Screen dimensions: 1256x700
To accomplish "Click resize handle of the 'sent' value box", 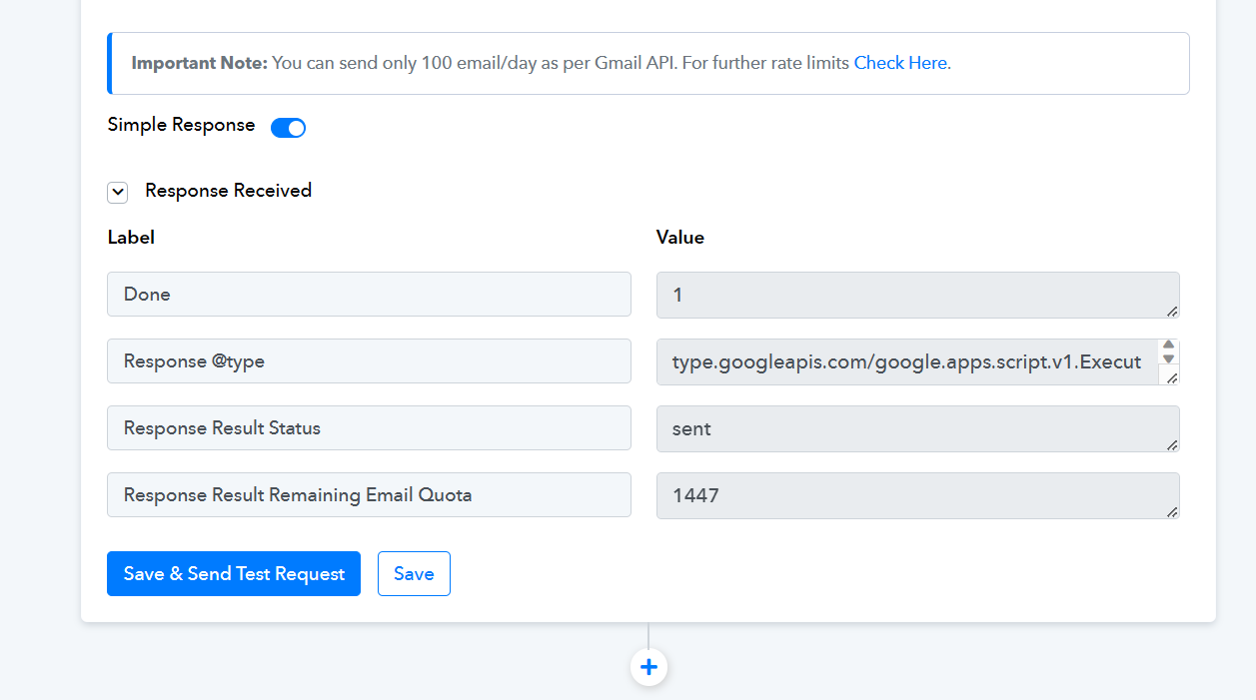I will click(1171, 444).
